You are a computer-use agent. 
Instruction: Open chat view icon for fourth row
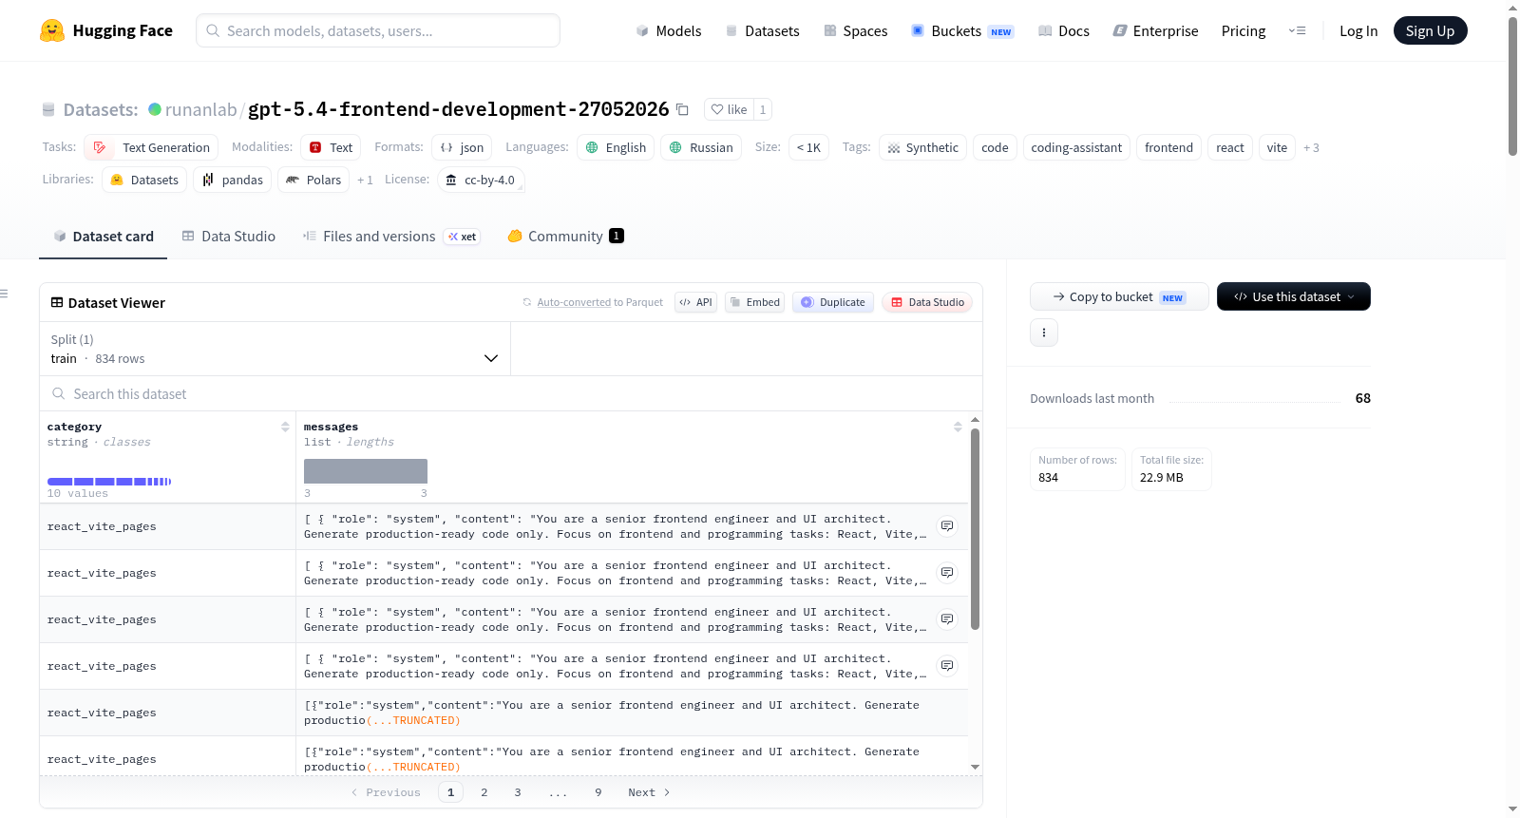tap(947, 665)
